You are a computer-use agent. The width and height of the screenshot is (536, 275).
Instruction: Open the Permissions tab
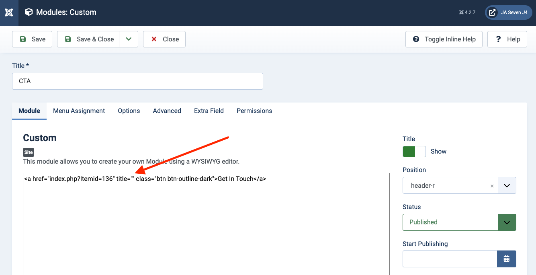pos(254,111)
